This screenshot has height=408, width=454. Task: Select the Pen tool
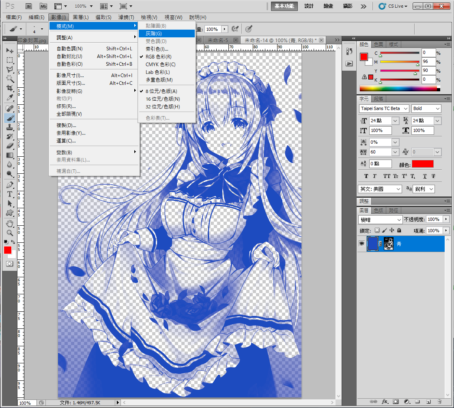pyautogui.click(x=10, y=185)
